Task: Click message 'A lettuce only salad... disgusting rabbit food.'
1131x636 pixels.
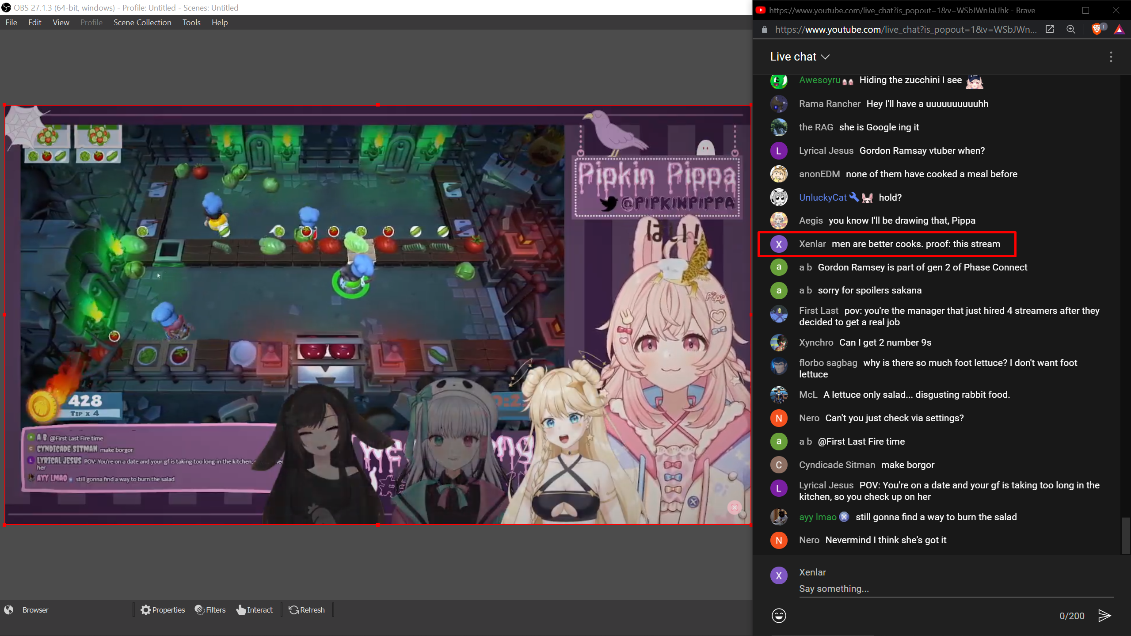Action: coord(917,395)
